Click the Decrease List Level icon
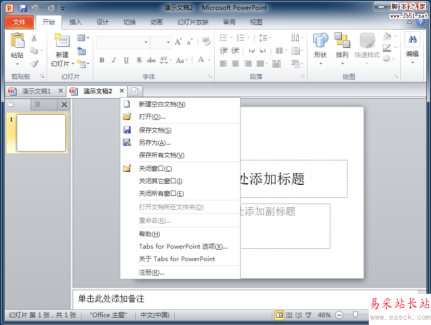The width and height of the screenshot is (431, 325). (224, 51)
